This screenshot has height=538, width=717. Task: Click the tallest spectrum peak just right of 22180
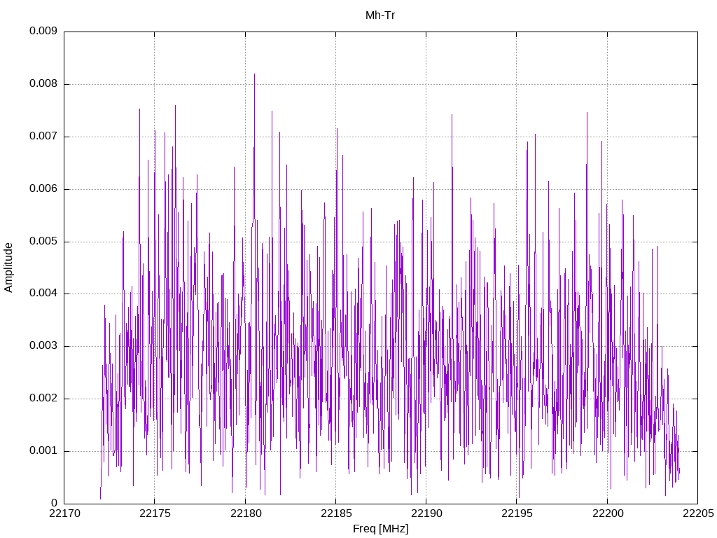(255, 75)
